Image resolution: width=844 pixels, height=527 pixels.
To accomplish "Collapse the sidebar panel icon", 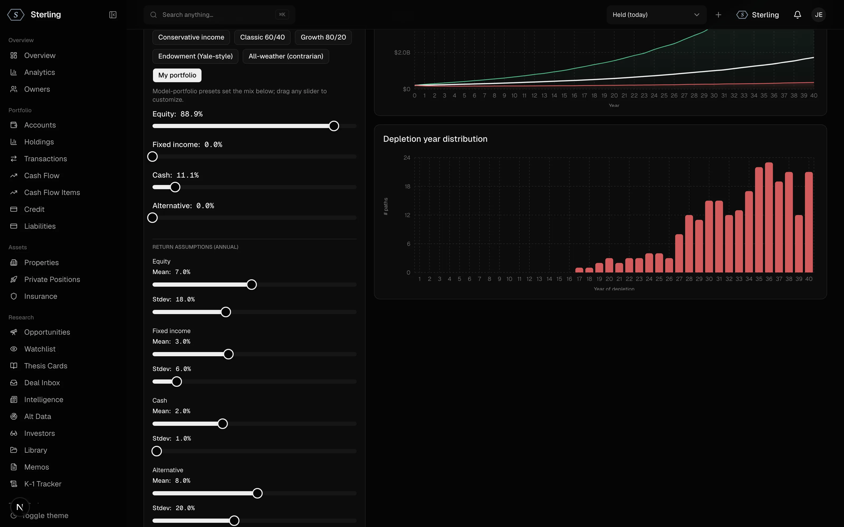I will 113,15.
